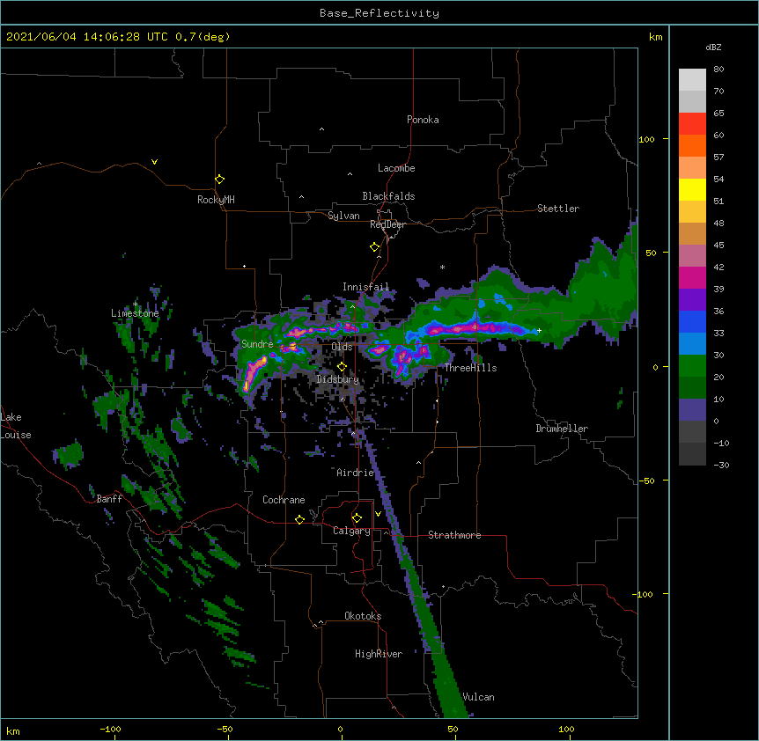Click the ThreeHills label
The image size is (759, 741).
471,368
